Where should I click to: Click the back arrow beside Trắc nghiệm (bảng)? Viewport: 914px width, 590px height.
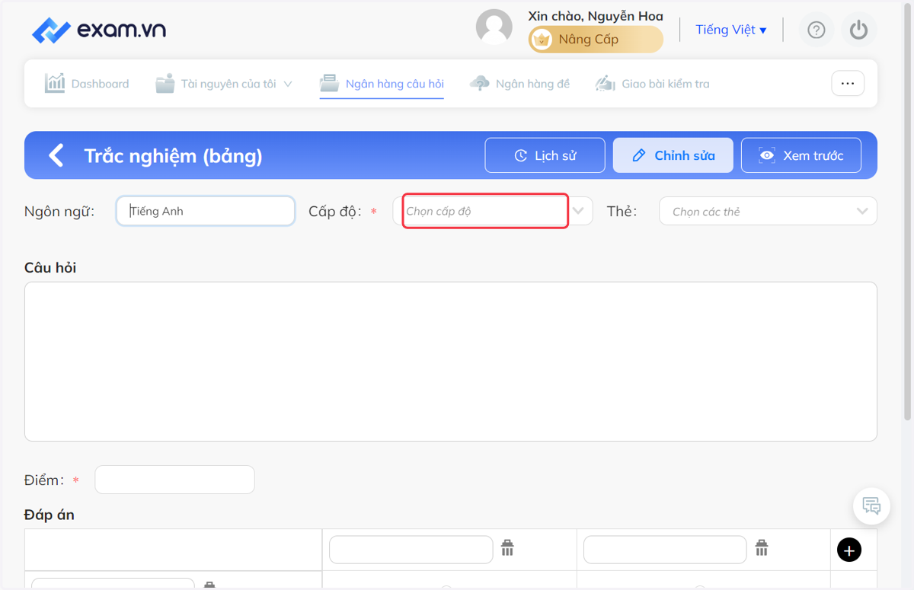[x=56, y=155]
